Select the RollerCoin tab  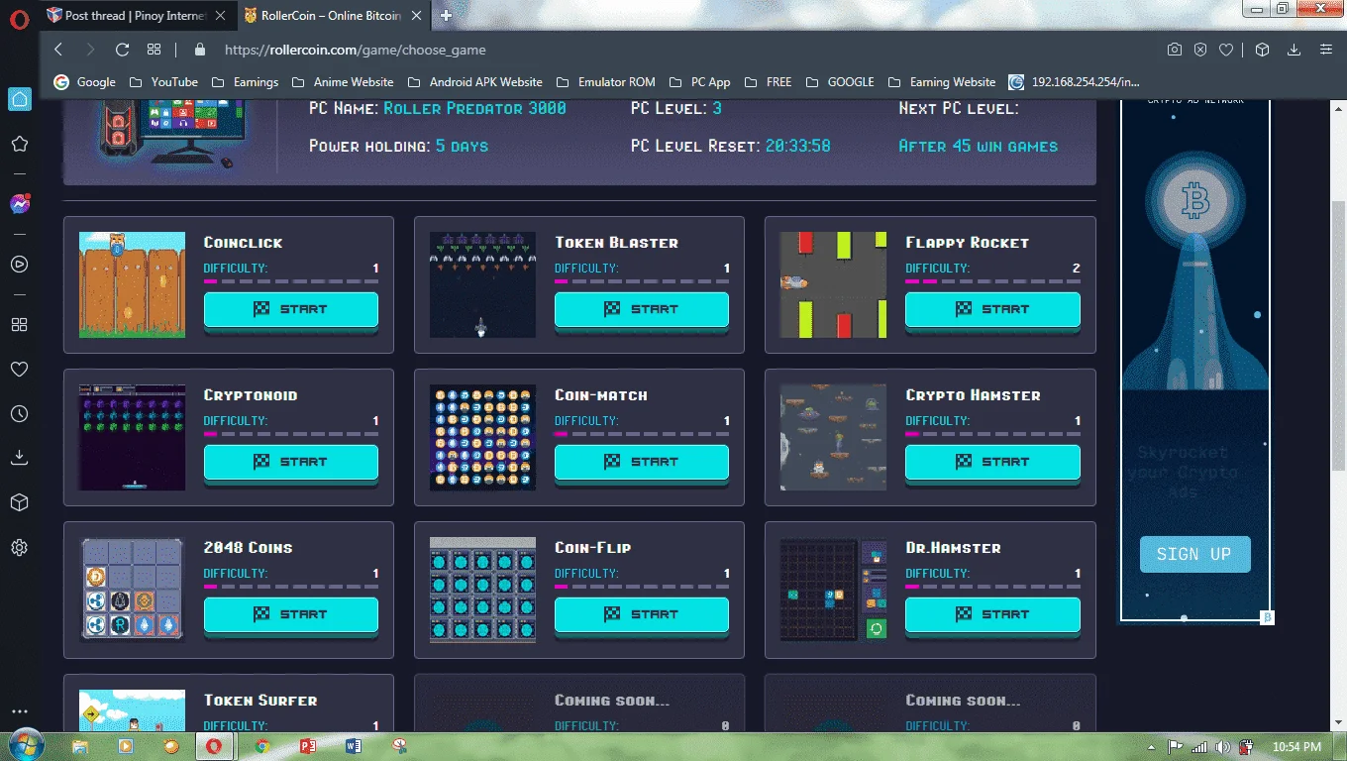tap(334, 16)
